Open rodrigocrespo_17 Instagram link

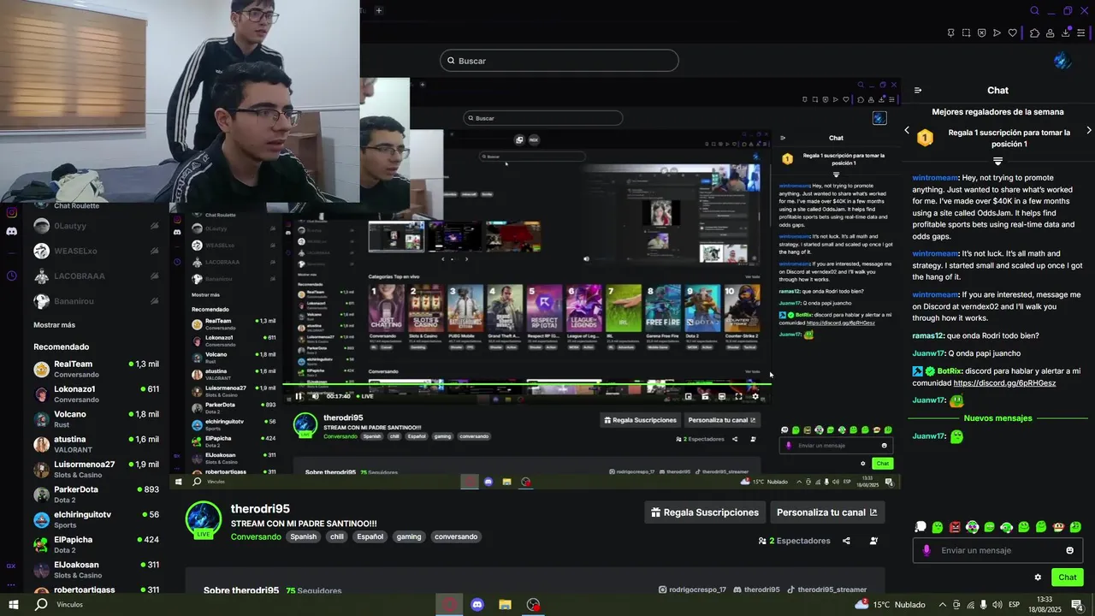(x=692, y=589)
